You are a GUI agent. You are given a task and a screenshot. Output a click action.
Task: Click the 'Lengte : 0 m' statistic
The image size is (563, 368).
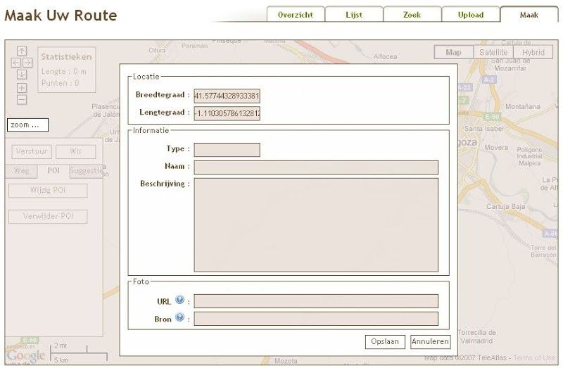point(63,72)
